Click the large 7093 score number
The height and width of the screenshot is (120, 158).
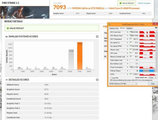(59, 7)
